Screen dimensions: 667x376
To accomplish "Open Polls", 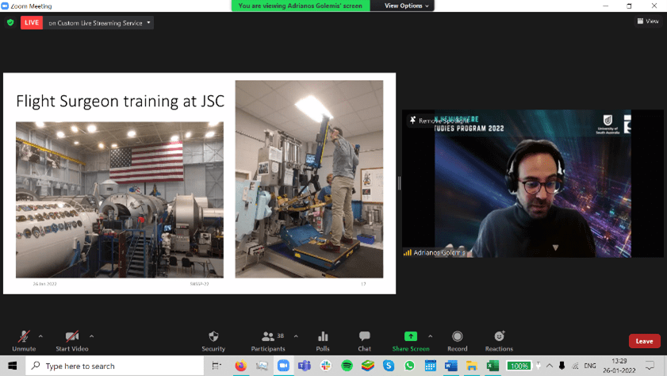I will click(323, 340).
